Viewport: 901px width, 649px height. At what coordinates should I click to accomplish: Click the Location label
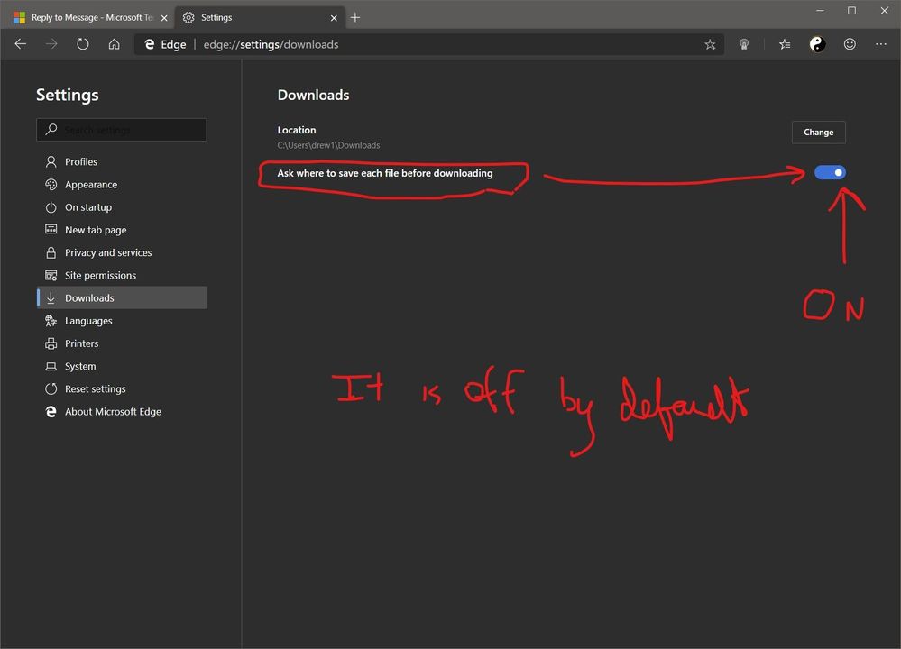tap(297, 130)
